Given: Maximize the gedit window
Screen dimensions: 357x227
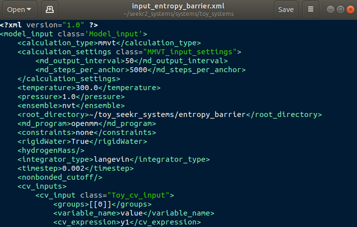Looking at the screenshot, I should pyautogui.click(x=341, y=9).
